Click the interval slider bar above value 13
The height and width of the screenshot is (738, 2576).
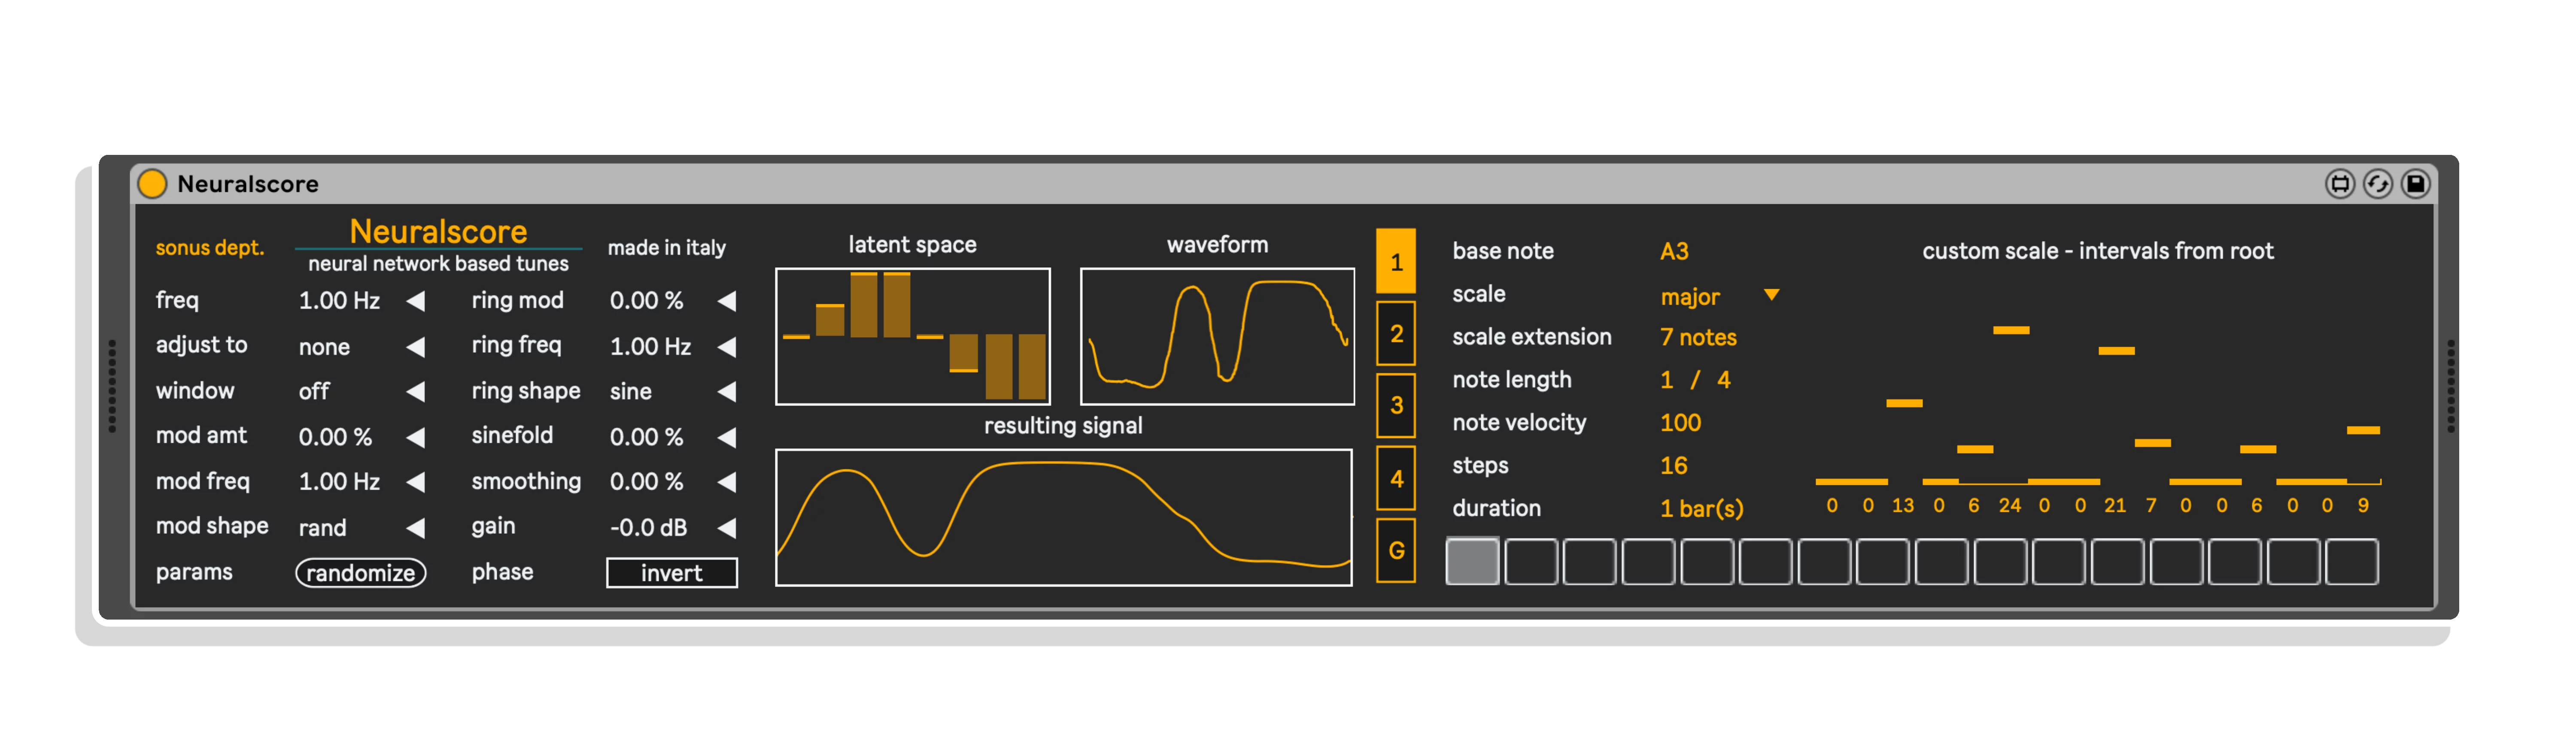(1904, 403)
